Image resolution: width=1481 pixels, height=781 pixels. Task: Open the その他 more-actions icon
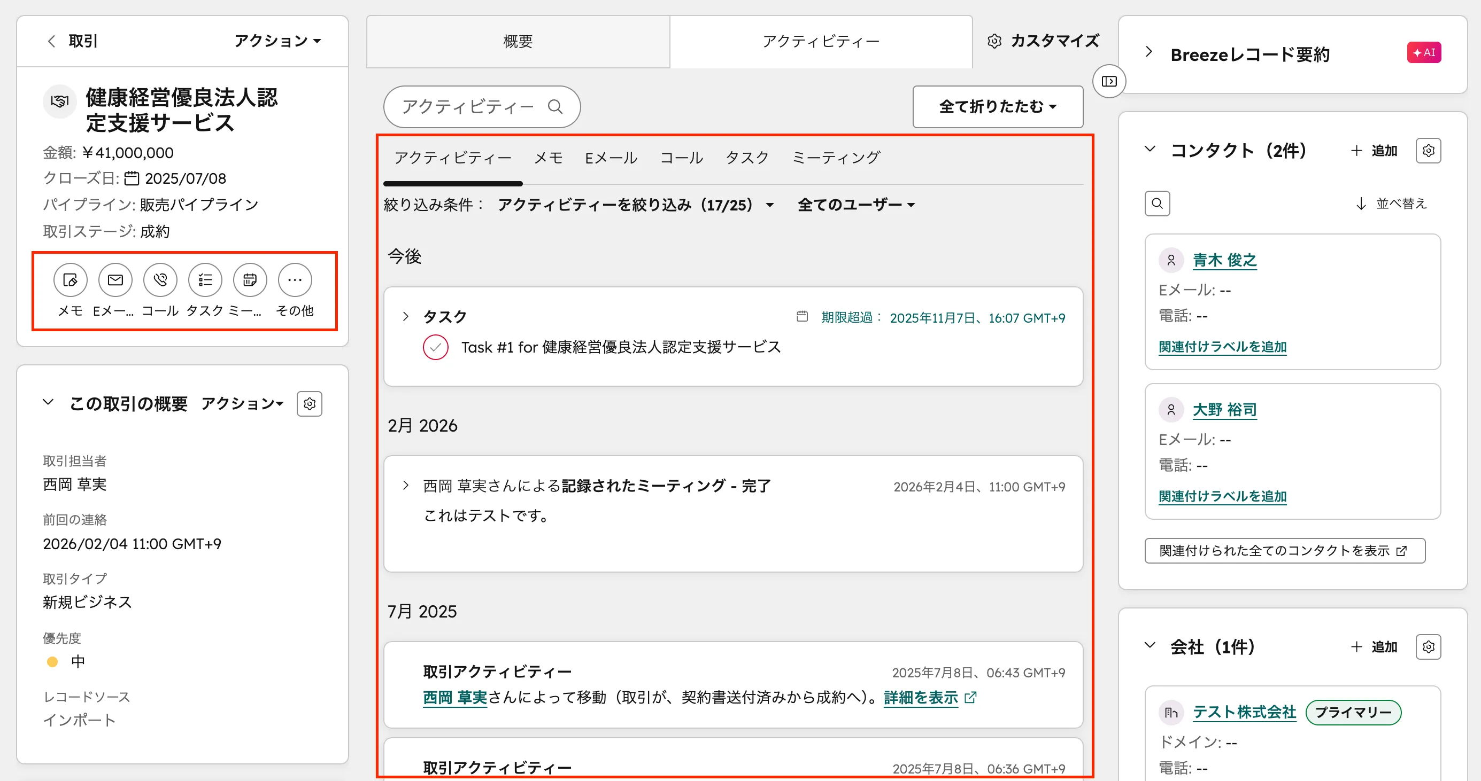[295, 280]
